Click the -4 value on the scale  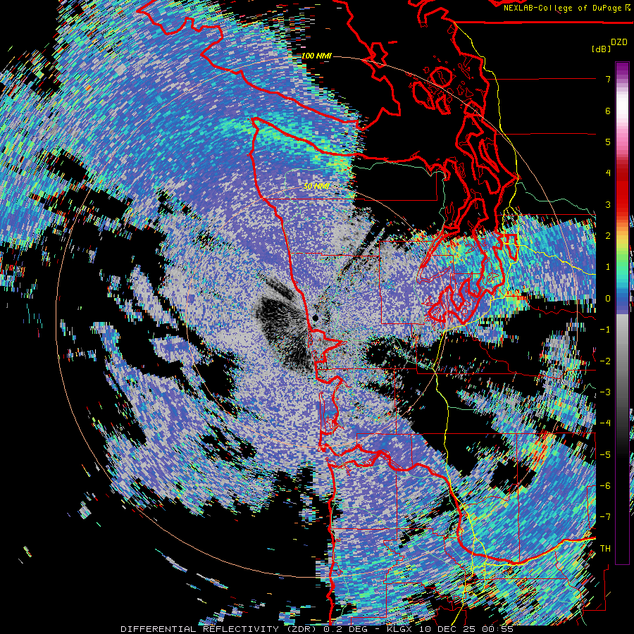point(605,423)
